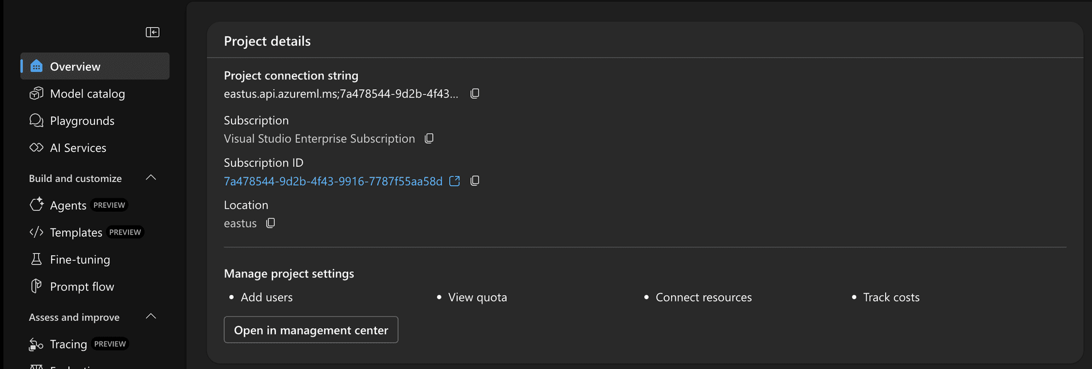Viewport: 1092px width, 369px height.
Task: Open the Agents preview page
Action: click(68, 206)
